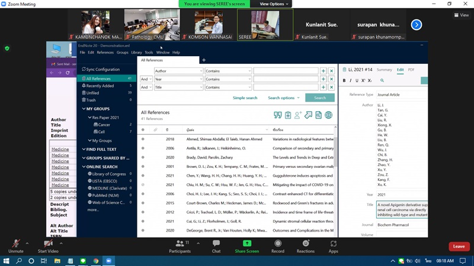Toggle read status dot for Ahmed 2018
Viewport: 474px width, 266px height.
143,139
